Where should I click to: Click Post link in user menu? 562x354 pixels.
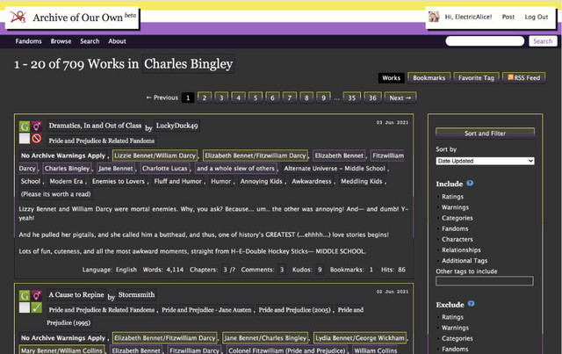point(508,17)
